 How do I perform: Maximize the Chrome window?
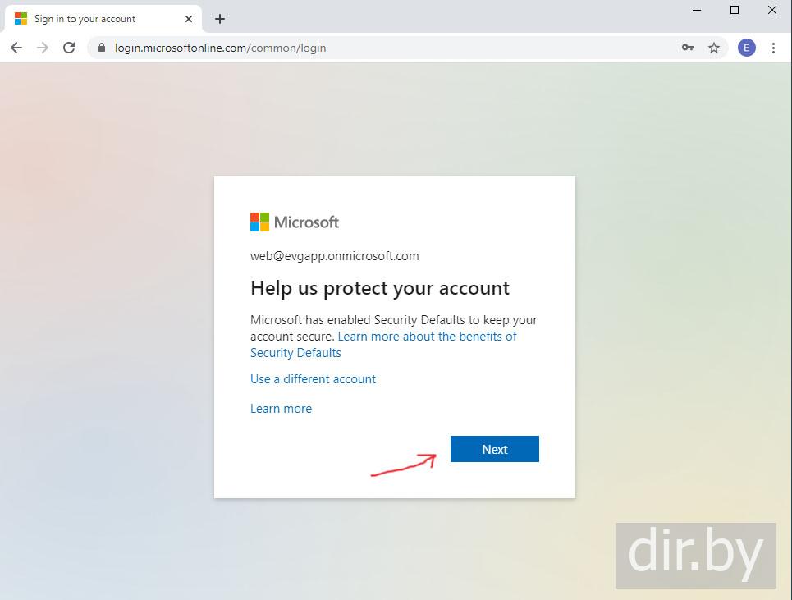click(735, 10)
